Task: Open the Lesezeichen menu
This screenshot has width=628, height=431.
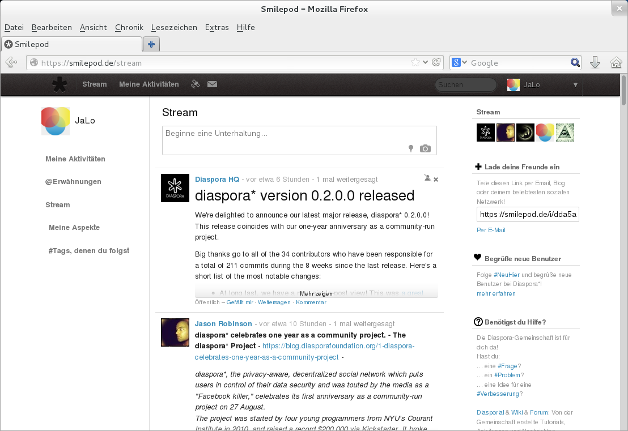Action: [174, 27]
